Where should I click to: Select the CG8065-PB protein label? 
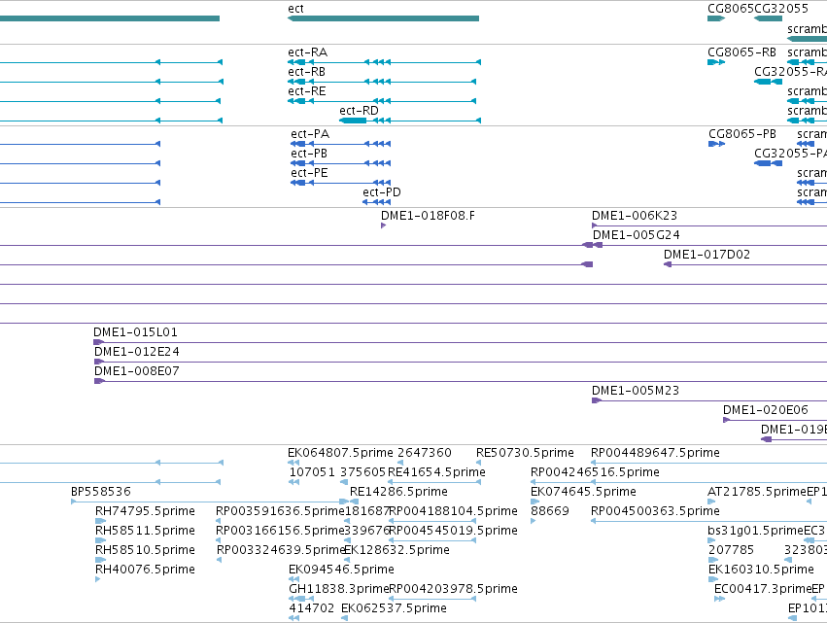click(x=742, y=134)
